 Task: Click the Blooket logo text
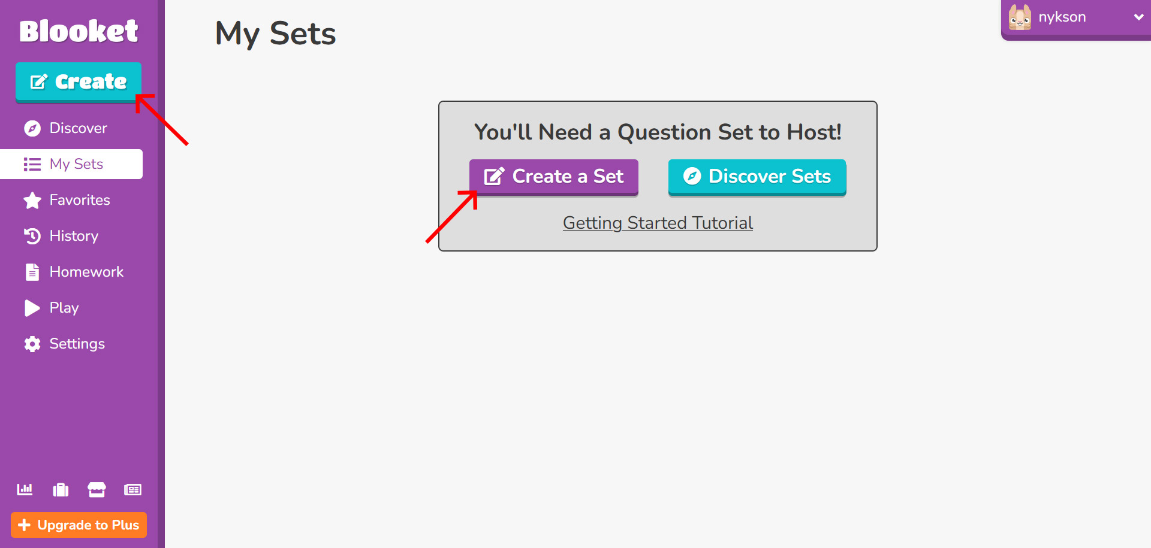78,31
